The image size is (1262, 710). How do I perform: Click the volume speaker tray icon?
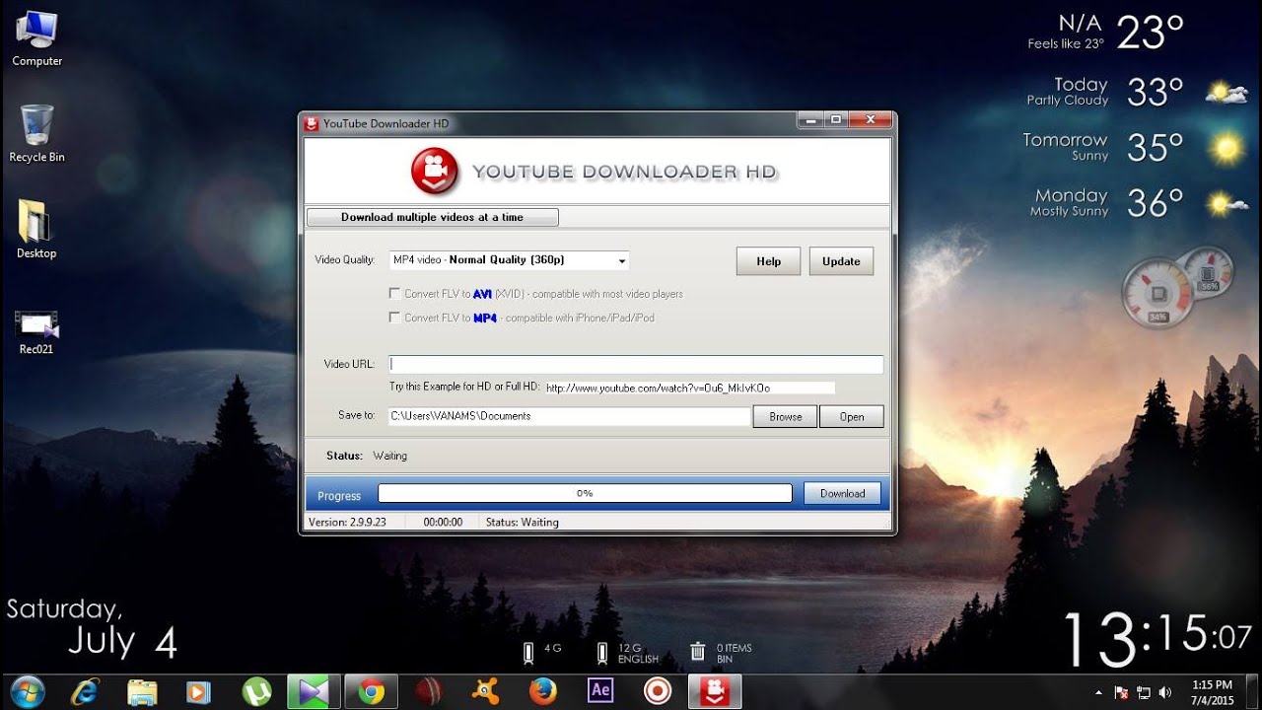(x=1165, y=692)
